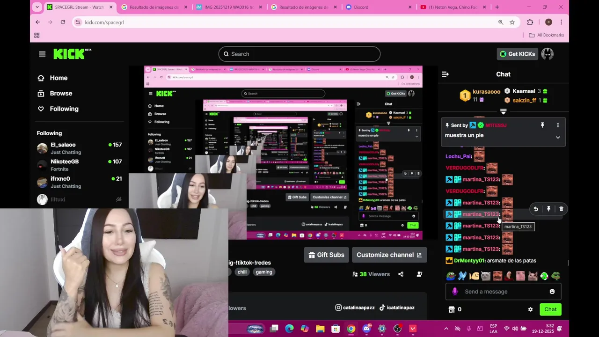
Task: Close the SPACEGRL Stream tab
Action: click(x=111, y=7)
